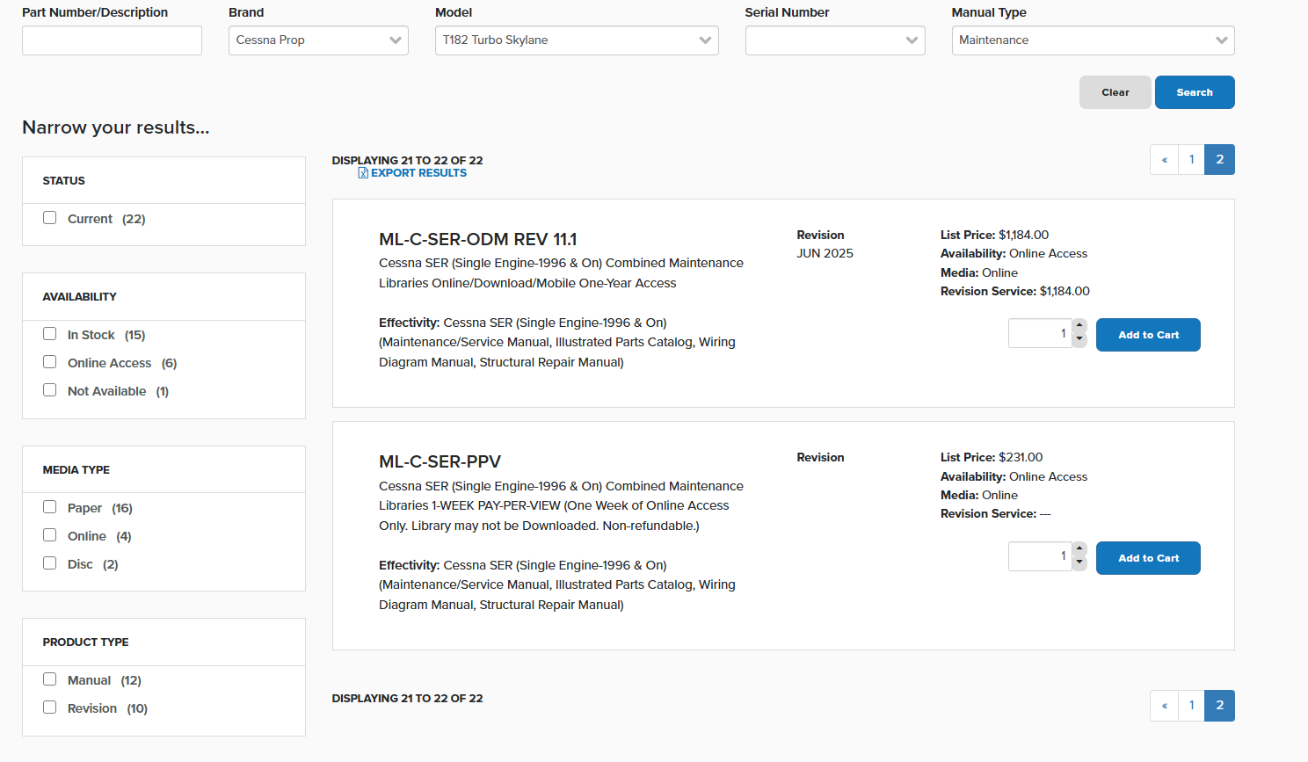Screen dimensions: 1308x762
Task: Open the Model dropdown showing T182 Turbo Skylane
Action: [x=577, y=40]
